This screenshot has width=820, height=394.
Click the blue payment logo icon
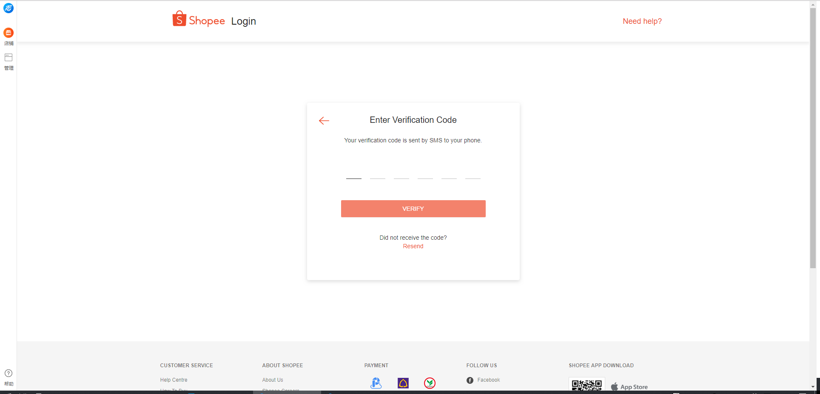(376, 383)
